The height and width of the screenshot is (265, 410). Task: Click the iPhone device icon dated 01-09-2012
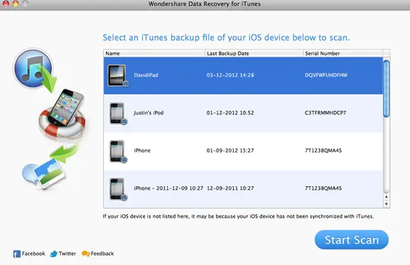118,151
